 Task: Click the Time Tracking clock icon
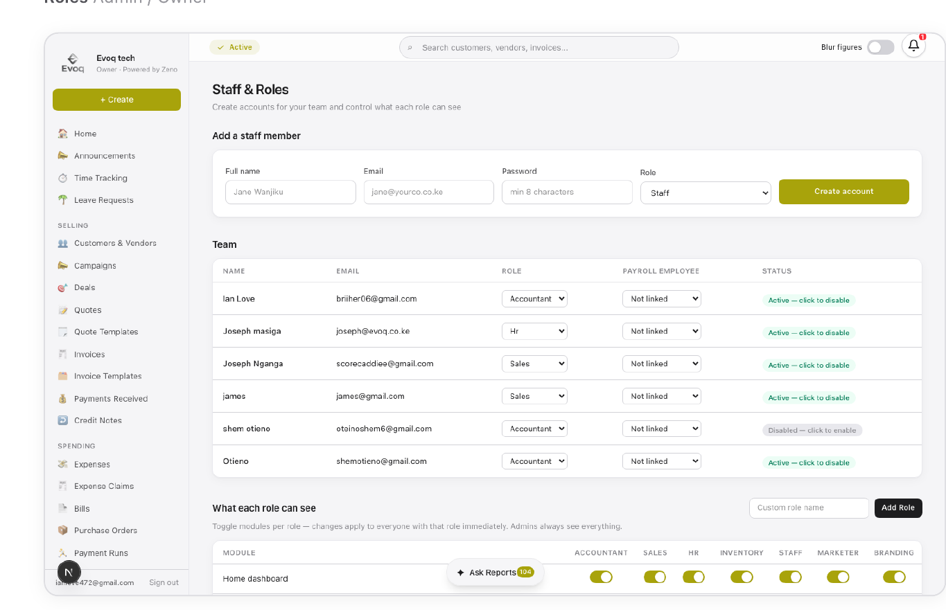63,178
